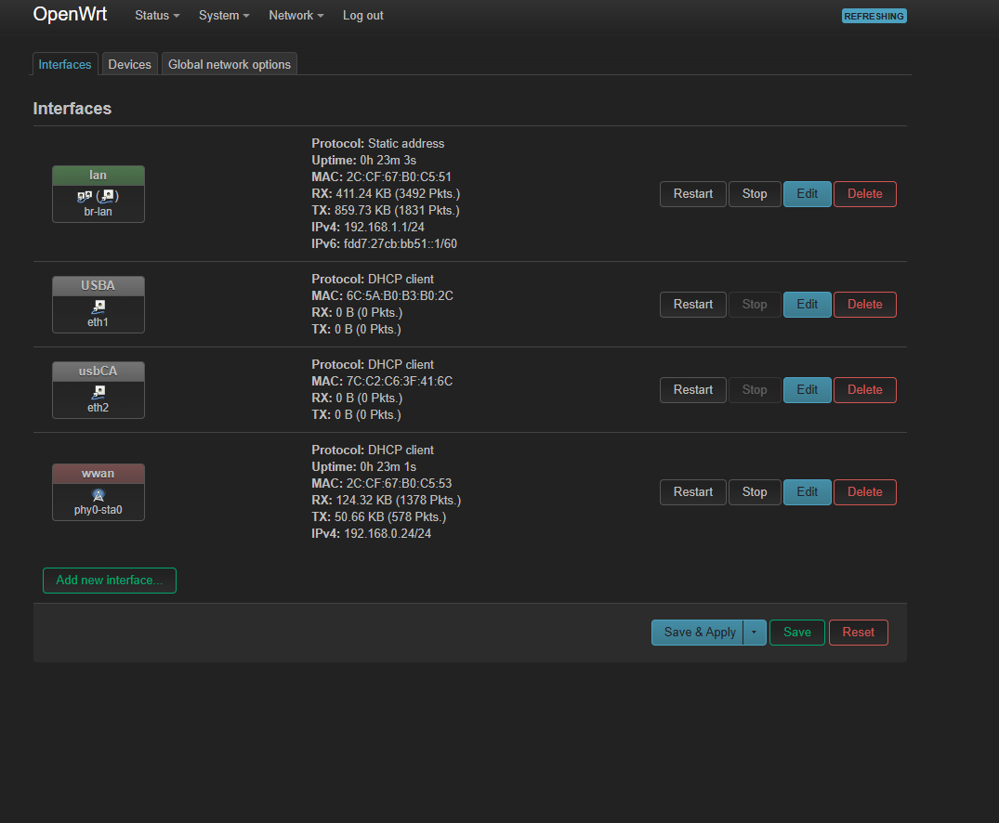Expand the Save & Apply arrow options

click(754, 633)
